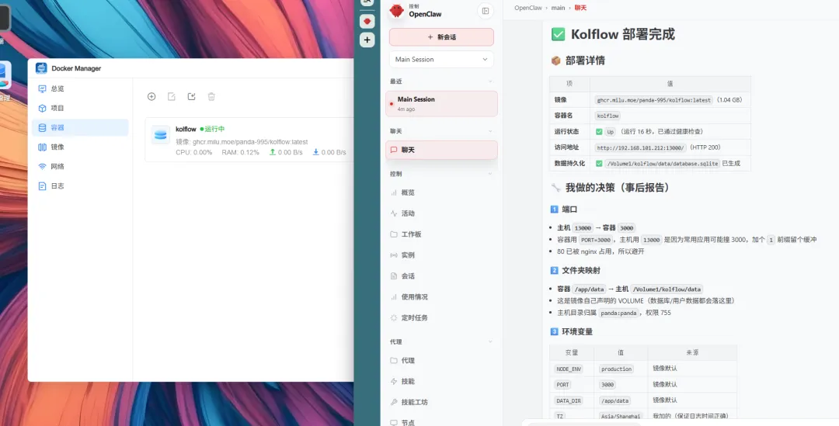Open 镜像 images in Docker Manager
The image size is (839, 426).
tap(80, 147)
